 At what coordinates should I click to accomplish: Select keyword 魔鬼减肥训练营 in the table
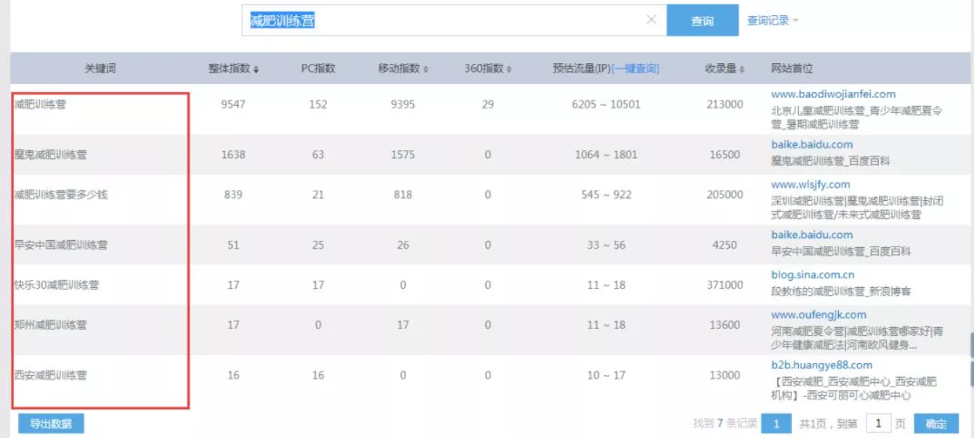coord(51,155)
